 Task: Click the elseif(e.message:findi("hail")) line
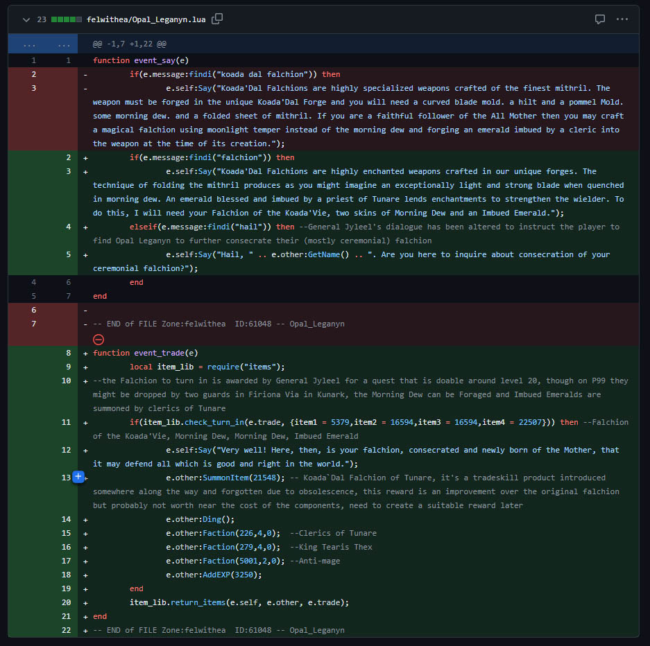[x=212, y=227]
